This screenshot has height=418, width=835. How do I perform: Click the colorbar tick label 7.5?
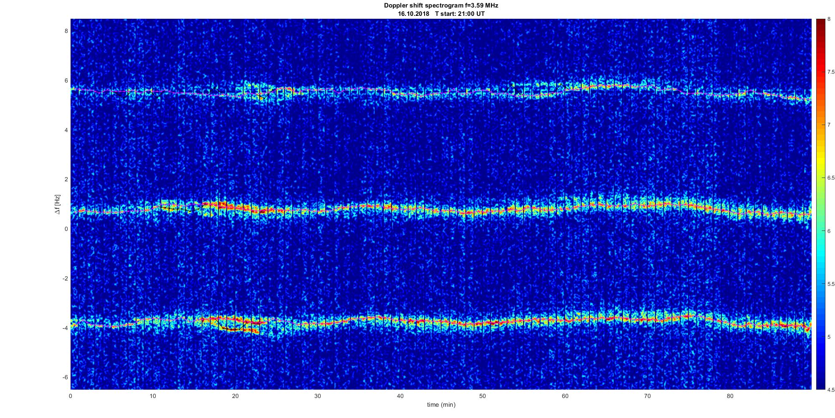click(831, 72)
